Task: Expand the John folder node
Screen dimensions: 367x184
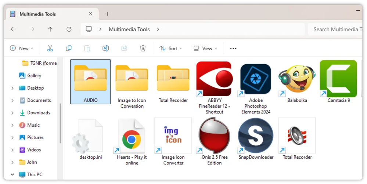Action: pyautogui.click(x=12, y=162)
